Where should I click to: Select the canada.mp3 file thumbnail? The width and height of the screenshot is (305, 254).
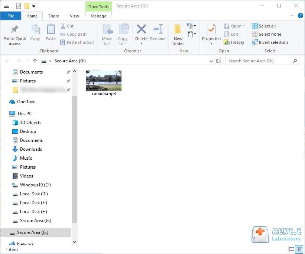[x=104, y=81]
